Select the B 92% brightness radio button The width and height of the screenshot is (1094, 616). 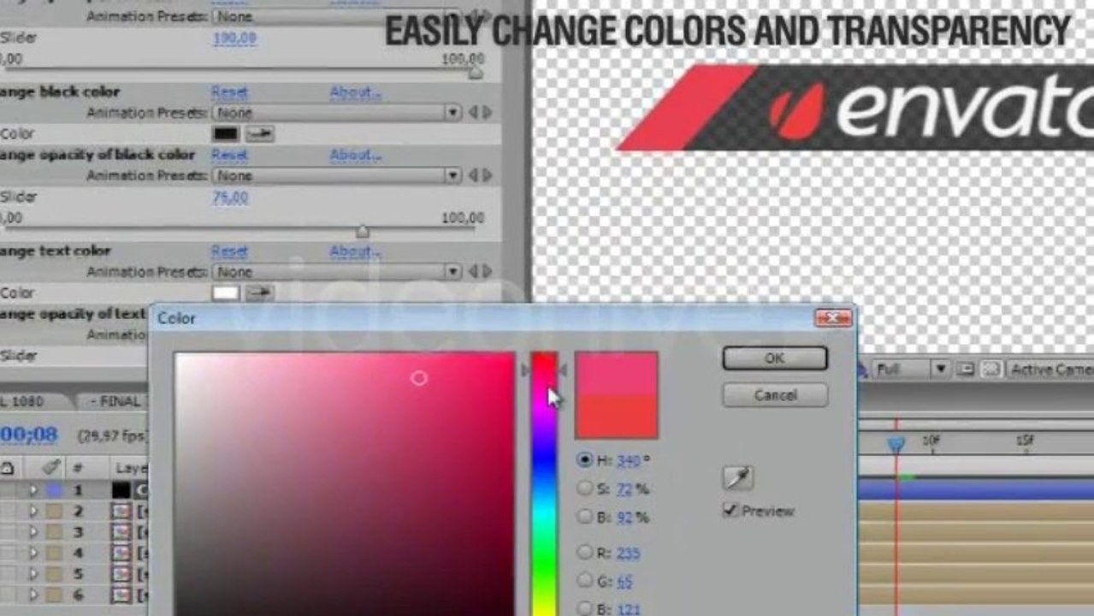(x=585, y=517)
